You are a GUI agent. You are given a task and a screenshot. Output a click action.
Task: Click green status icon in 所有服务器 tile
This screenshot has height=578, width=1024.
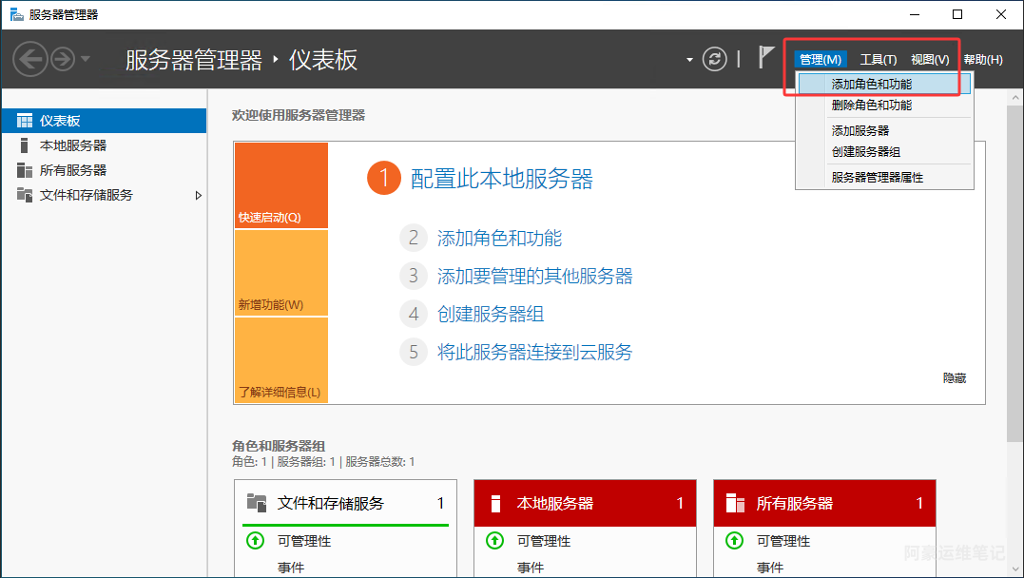(735, 541)
